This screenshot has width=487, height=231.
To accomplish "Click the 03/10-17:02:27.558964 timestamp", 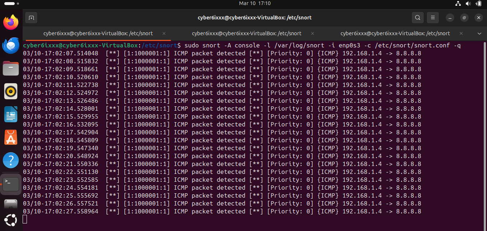I will 61,212.
